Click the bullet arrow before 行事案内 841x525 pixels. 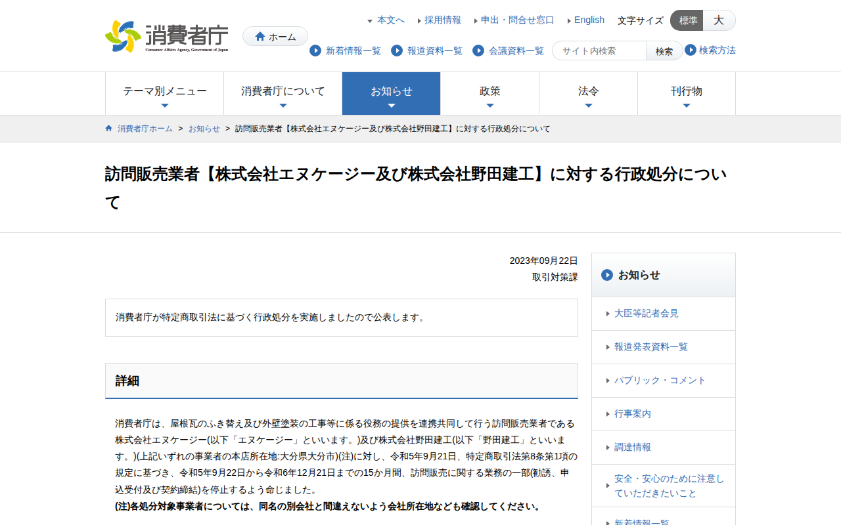[608, 414]
